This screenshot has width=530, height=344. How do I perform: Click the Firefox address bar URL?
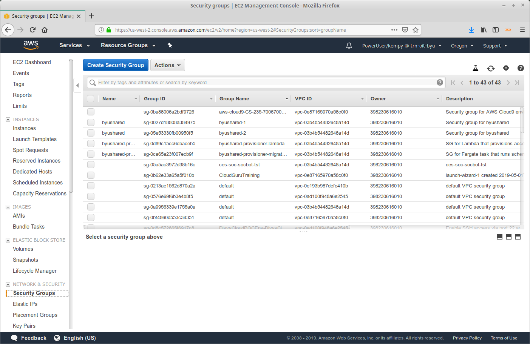tap(230, 30)
